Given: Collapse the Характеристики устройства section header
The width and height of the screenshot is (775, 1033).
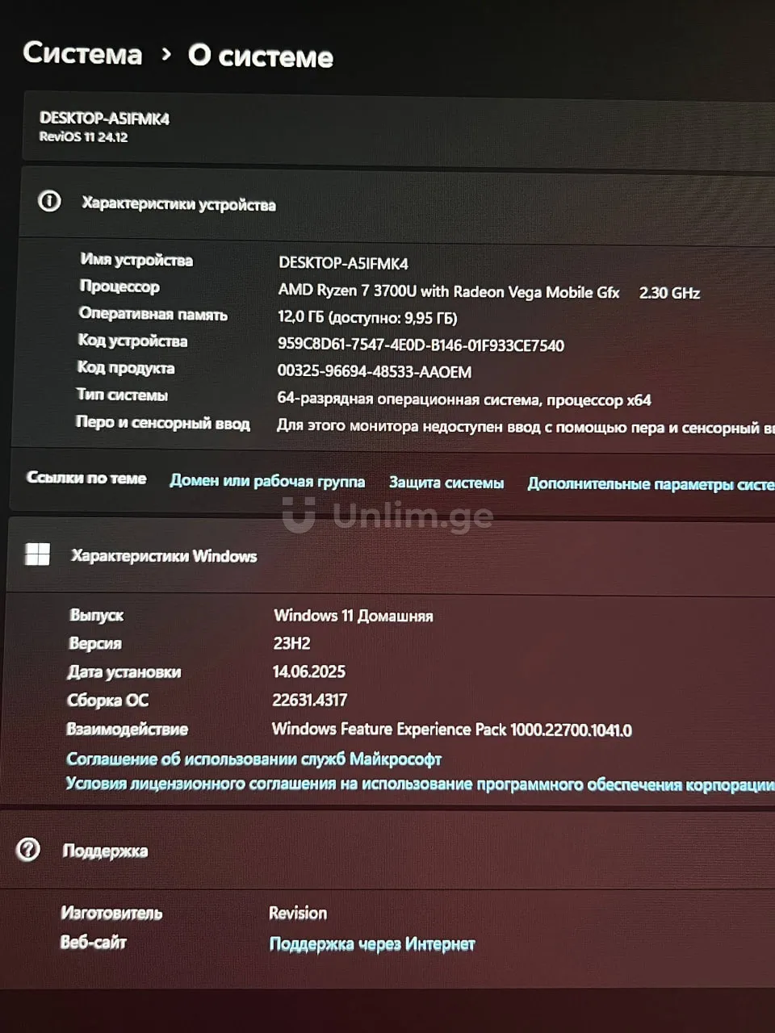Looking at the screenshot, I should click(404, 203).
